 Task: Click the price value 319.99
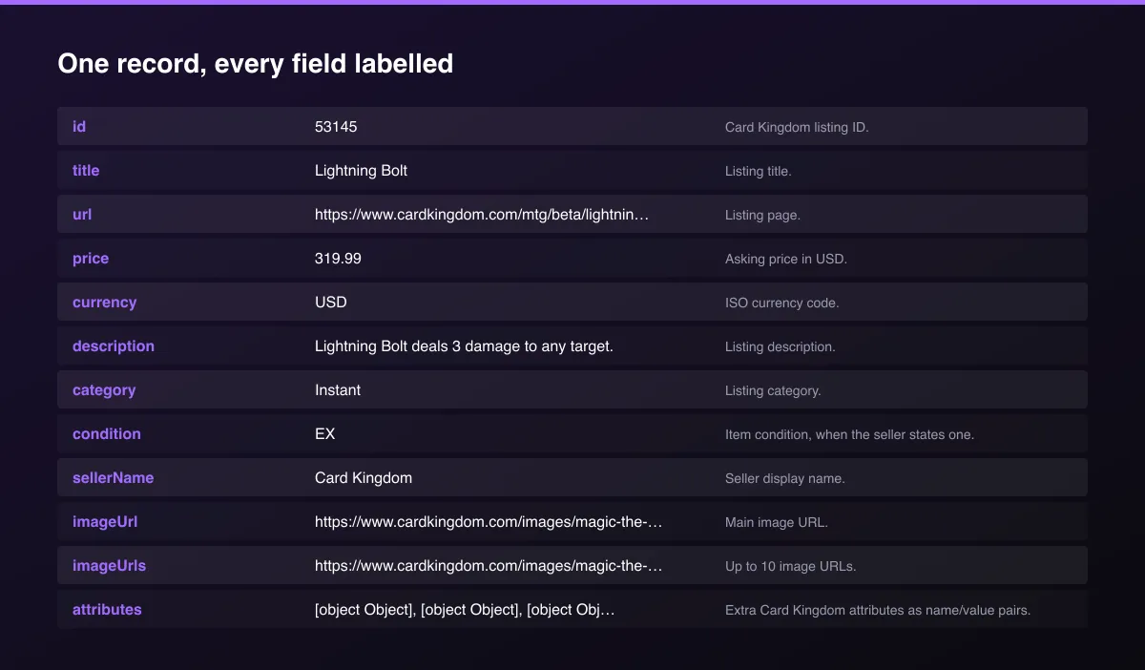[338, 258]
